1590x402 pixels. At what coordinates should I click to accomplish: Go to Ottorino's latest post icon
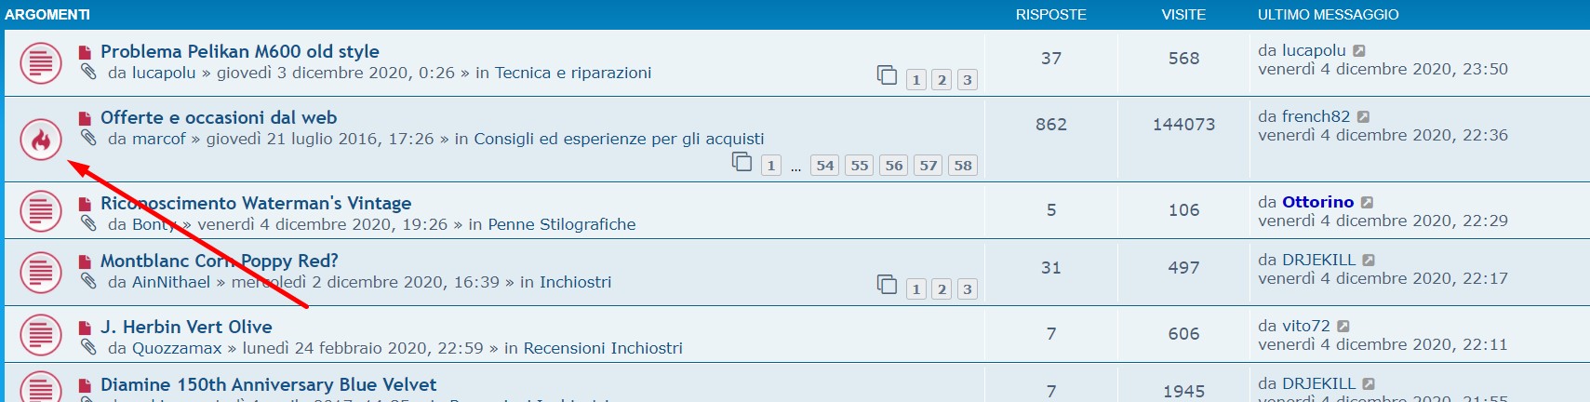coord(1367,203)
